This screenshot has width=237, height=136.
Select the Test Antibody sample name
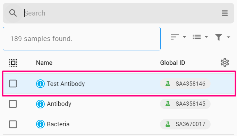tap(66, 84)
